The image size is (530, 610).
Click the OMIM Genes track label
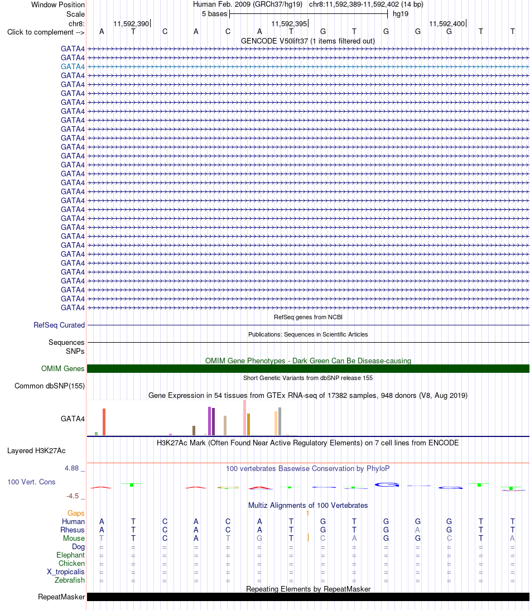pyautogui.click(x=63, y=368)
